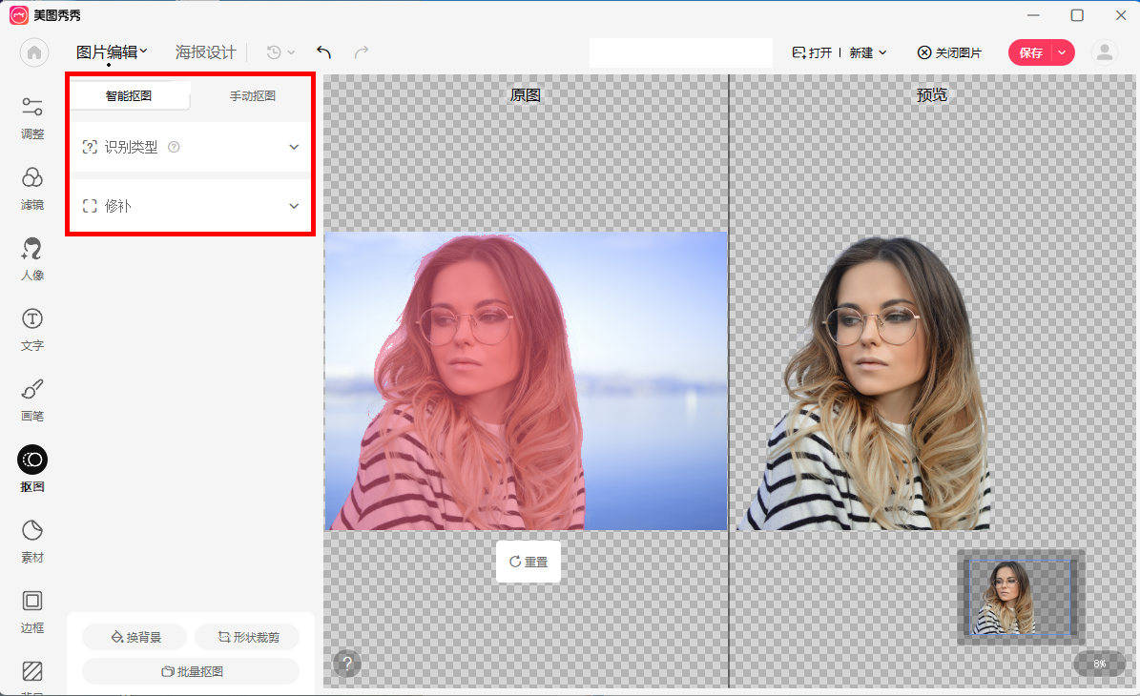Click the redo arrow in toolbar
This screenshot has width=1140, height=696.
362,52
